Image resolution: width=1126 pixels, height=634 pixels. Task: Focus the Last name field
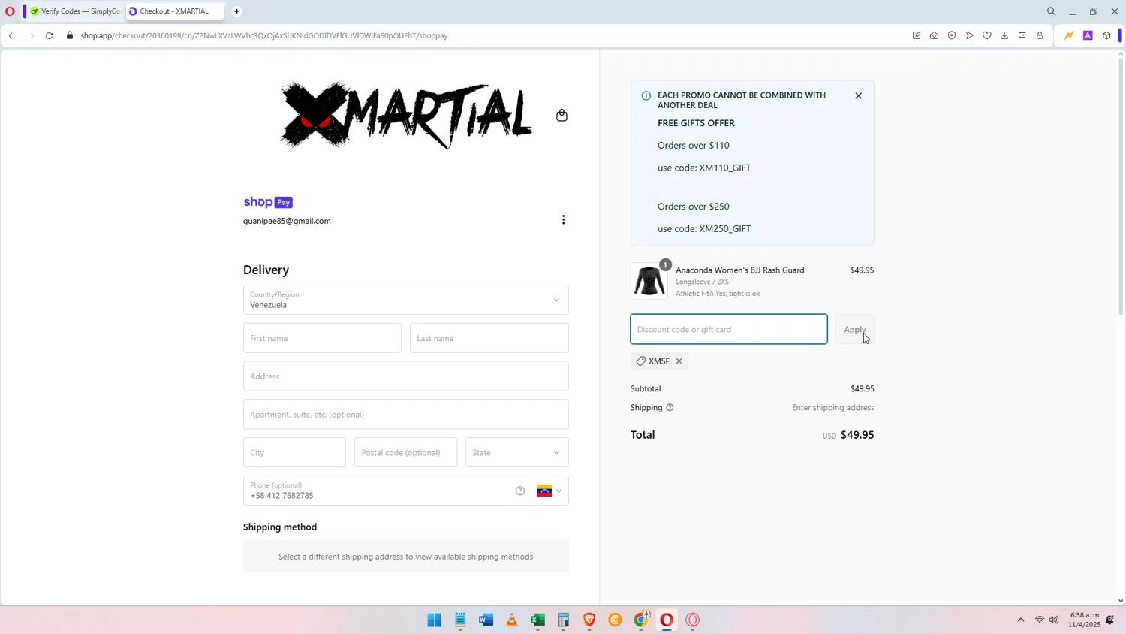tap(489, 338)
